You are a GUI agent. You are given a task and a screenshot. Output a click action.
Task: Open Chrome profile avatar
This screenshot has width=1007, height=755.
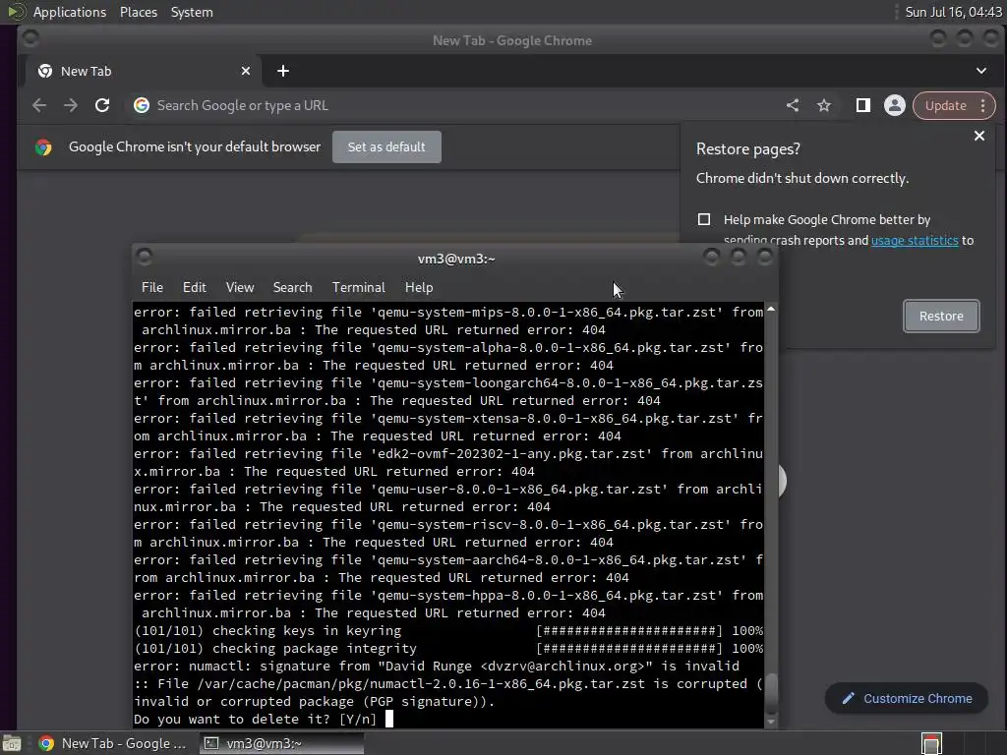pyautogui.click(x=895, y=105)
